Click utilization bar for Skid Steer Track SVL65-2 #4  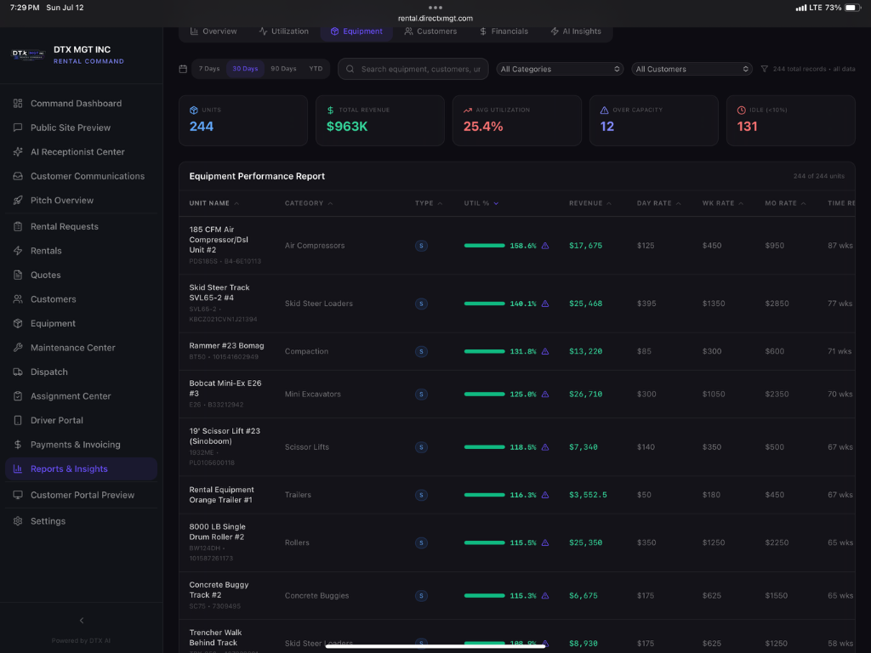[484, 304]
